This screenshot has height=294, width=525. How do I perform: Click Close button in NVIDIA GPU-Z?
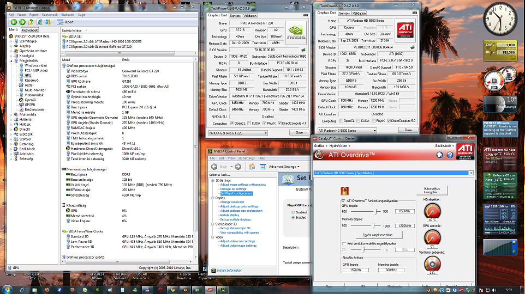(299, 133)
